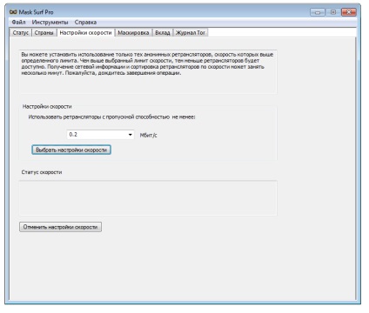The image size is (369, 313).
Task: Click the 0.2 Мбит/с combo box field
Action: (100, 135)
